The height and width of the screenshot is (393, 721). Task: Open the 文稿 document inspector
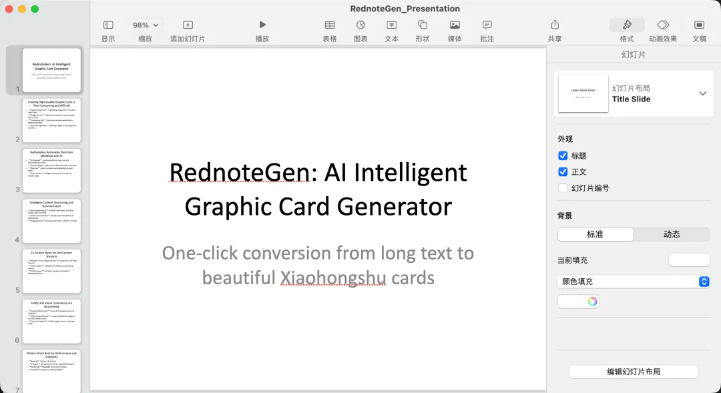[699, 25]
